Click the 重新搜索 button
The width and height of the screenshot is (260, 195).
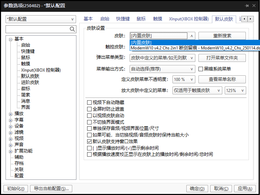(222, 36)
